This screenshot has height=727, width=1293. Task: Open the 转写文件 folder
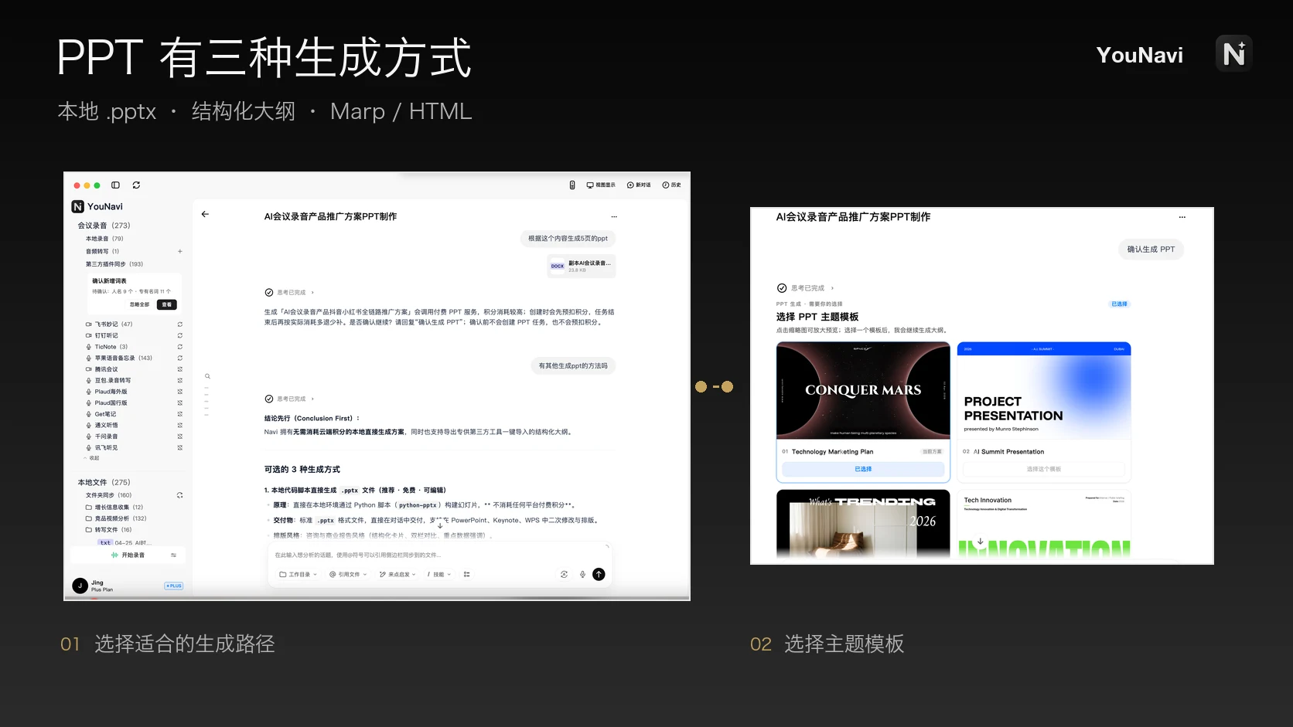click(x=109, y=530)
